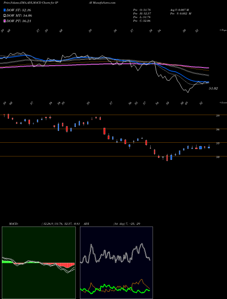The height and width of the screenshot is (299, 227).
Task: Click the 33 price axis label
Action: click(x=217, y=143)
